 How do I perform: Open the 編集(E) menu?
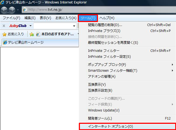point(30,18)
